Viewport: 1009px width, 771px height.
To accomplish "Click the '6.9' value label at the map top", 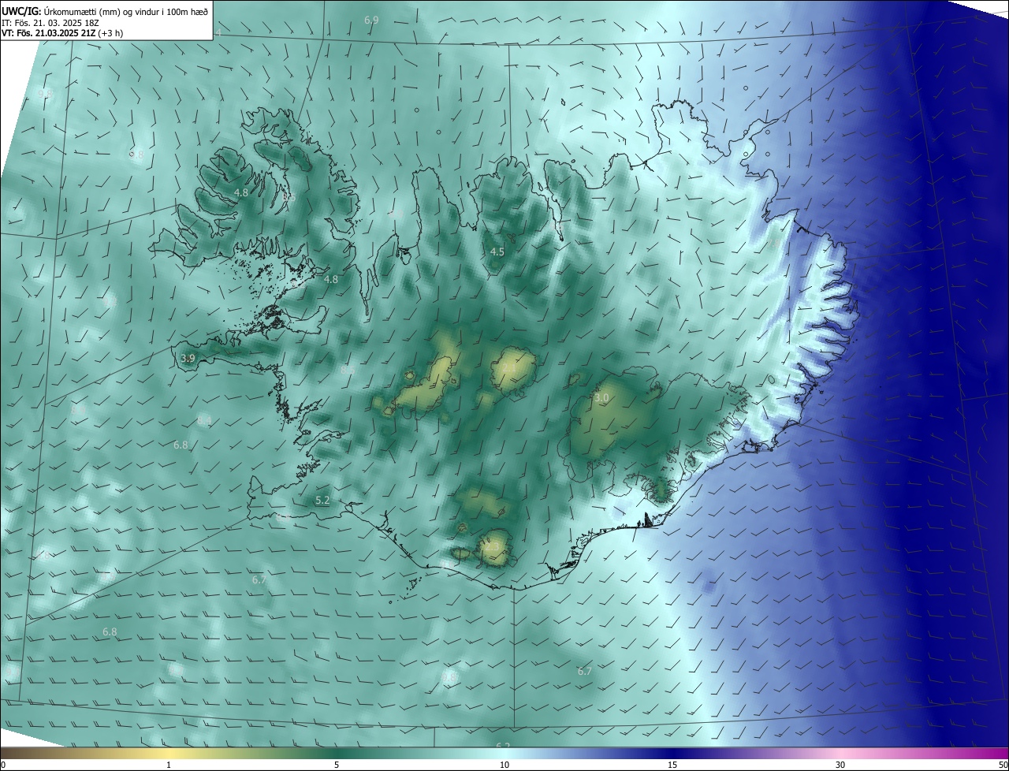I will pos(371,19).
